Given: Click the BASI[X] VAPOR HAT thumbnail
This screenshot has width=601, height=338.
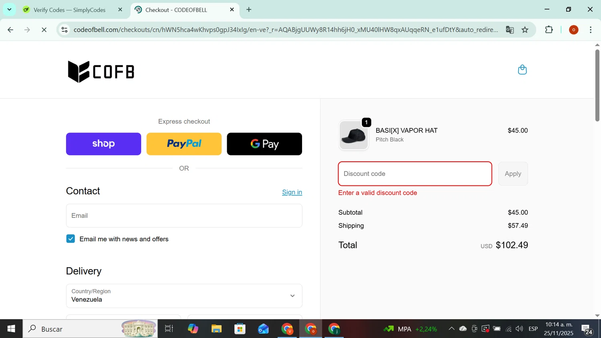Looking at the screenshot, I should click(x=353, y=135).
